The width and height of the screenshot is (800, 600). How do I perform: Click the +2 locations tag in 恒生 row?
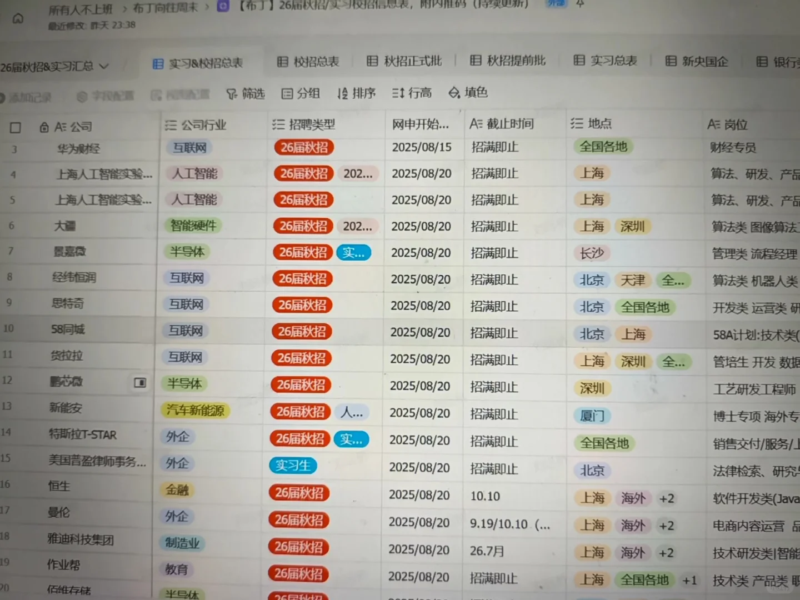[667, 499]
